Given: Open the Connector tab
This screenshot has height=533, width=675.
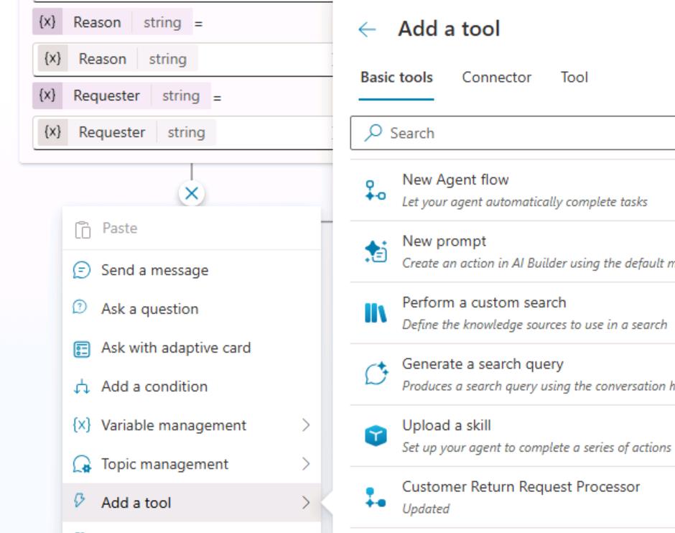Looking at the screenshot, I should 496,78.
